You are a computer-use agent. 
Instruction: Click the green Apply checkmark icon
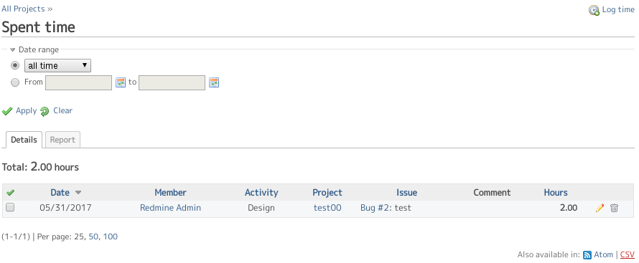pos(7,111)
